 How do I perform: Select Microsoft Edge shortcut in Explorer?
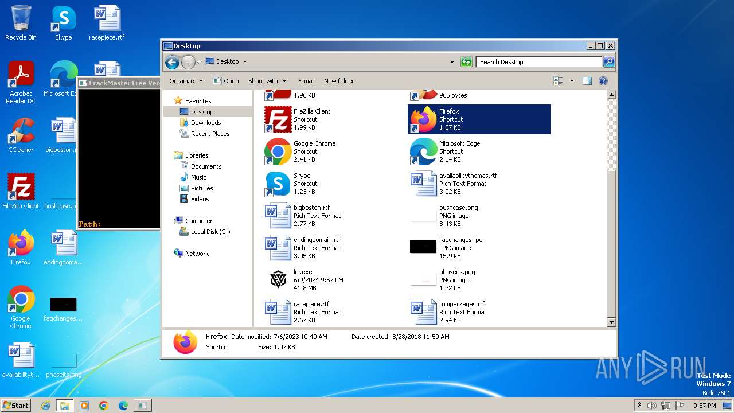pyautogui.click(x=480, y=151)
